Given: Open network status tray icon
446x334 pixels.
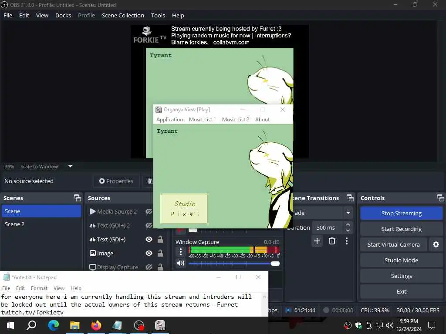Looking at the screenshot, I should [379, 325].
